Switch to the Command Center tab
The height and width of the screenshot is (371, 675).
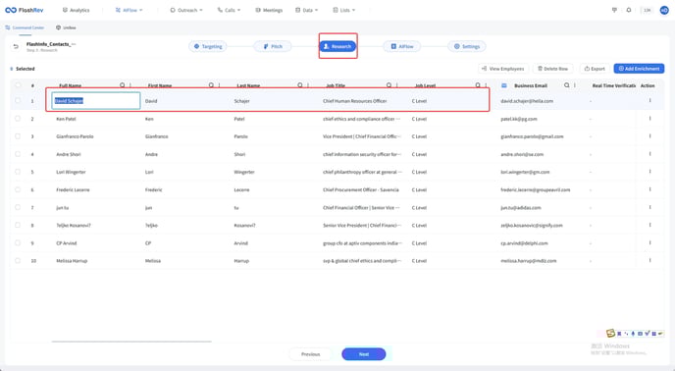pyautogui.click(x=25, y=27)
